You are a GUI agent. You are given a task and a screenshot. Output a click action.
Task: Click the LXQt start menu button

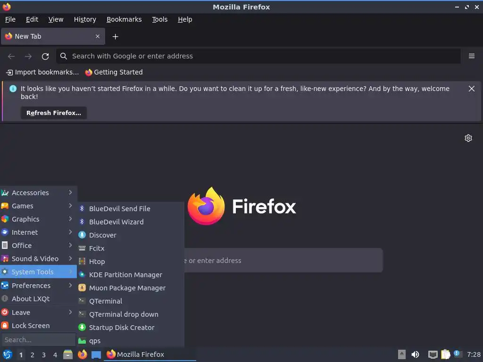[x=8, y=354]
